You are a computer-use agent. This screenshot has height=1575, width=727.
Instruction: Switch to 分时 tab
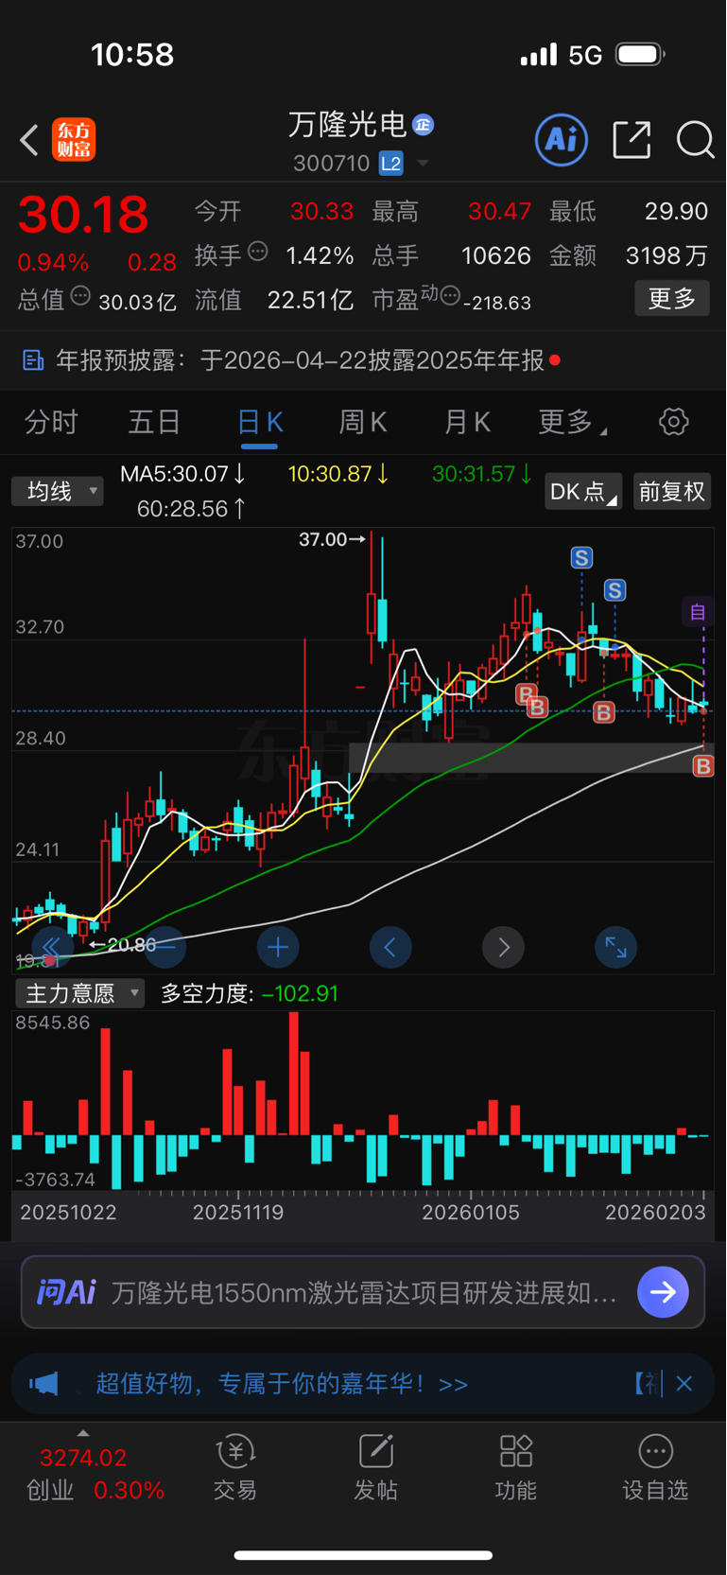(51, 422)
